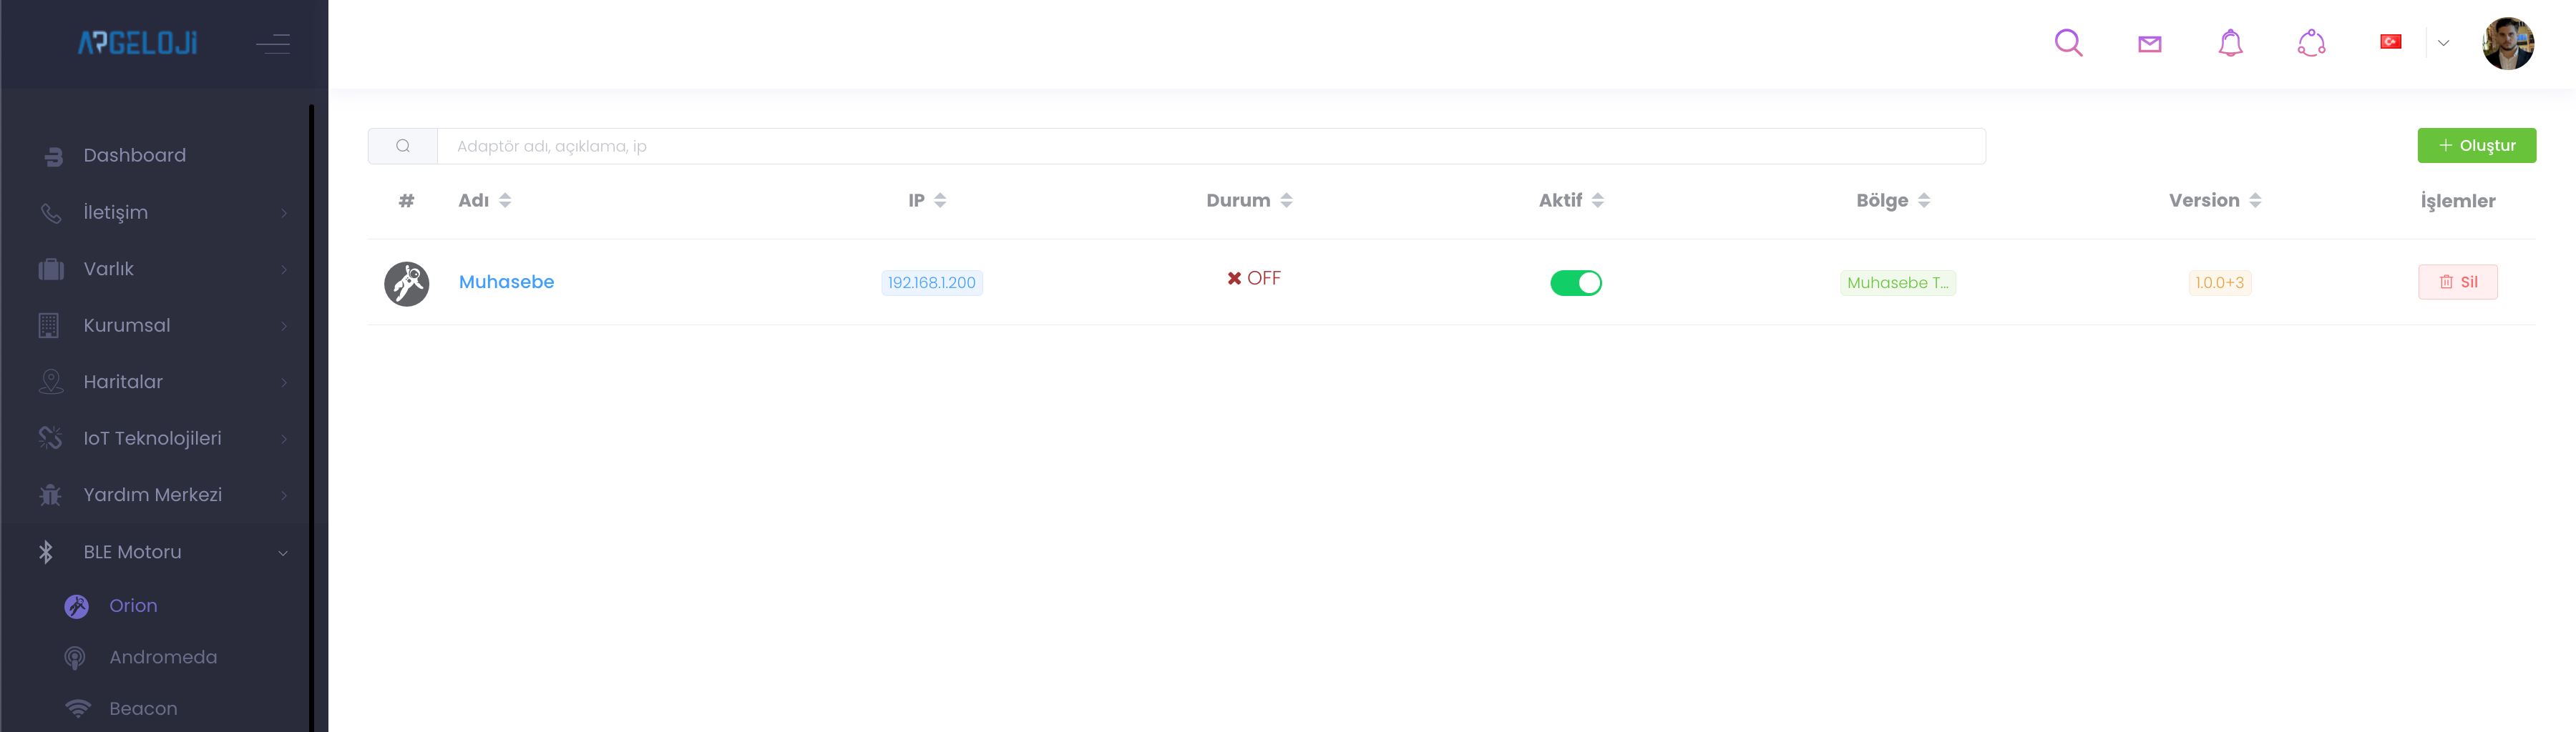2576x732 pixels.
Task: Click the circular network icon in header
Action: point(2311,43)
